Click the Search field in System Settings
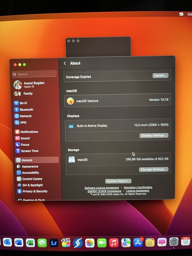Image resolution: width=192 pixels, height=256 pixels. [34, 74]
